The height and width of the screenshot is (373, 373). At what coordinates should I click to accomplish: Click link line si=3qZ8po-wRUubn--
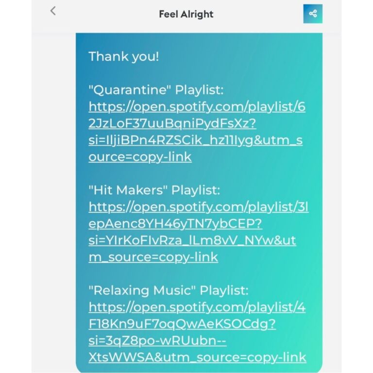[157, 340]
